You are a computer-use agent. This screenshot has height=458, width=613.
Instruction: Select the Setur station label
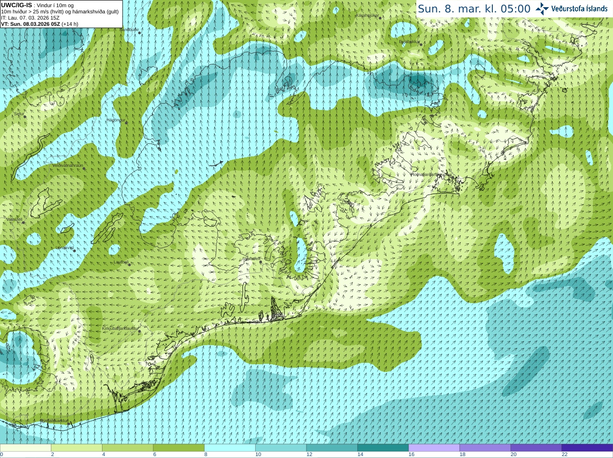[x=19, y=114]
